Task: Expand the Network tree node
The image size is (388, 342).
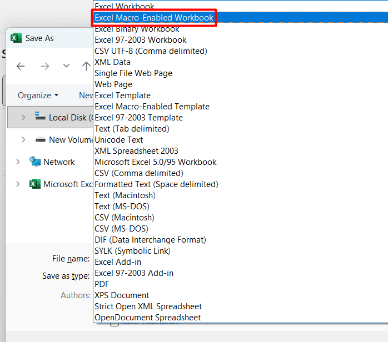Action: coord(18,162)
